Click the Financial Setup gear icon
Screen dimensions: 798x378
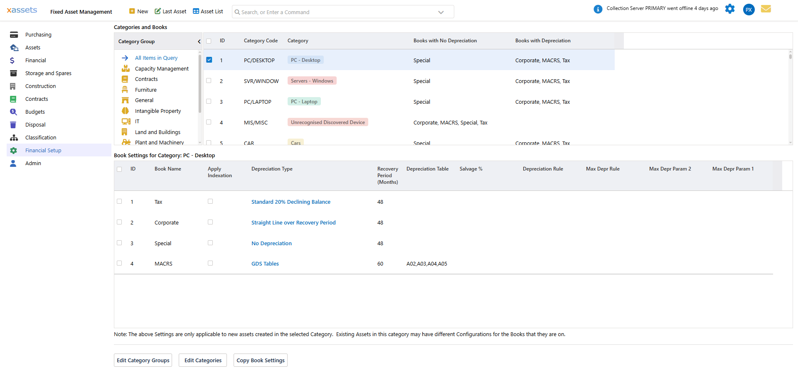[13, 151]
